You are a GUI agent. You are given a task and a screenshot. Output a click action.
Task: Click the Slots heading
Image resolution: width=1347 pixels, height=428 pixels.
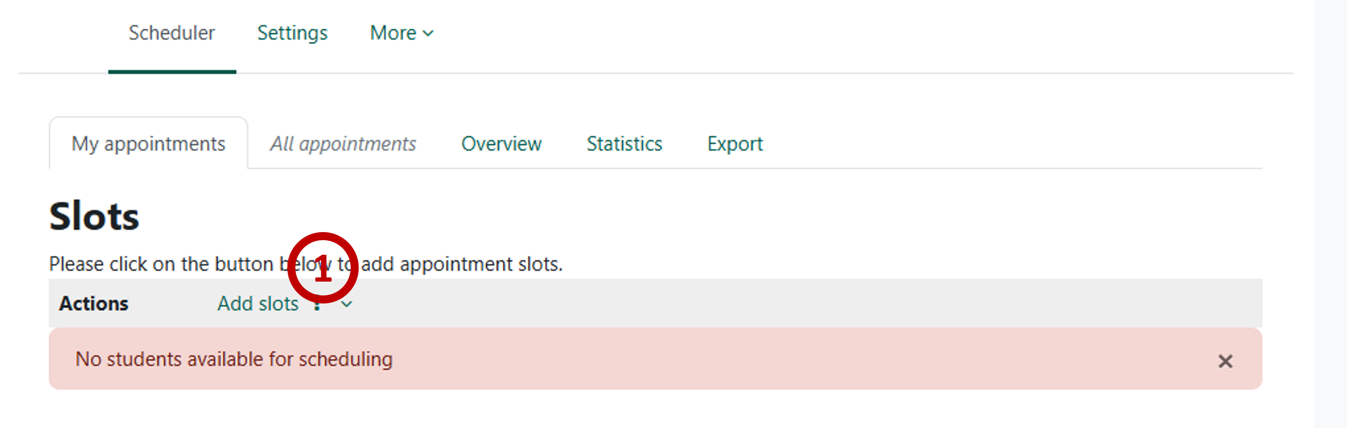tap(94, 216)
